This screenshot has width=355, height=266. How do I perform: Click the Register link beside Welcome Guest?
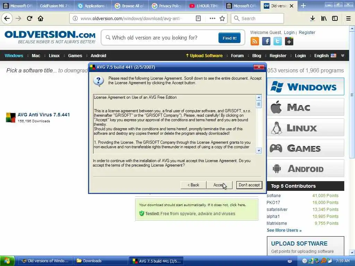click(307, 32)
